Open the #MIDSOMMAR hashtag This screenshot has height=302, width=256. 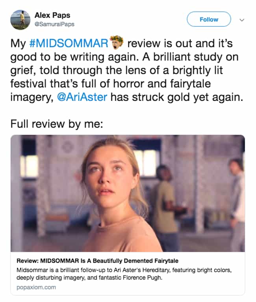(69, 43)
